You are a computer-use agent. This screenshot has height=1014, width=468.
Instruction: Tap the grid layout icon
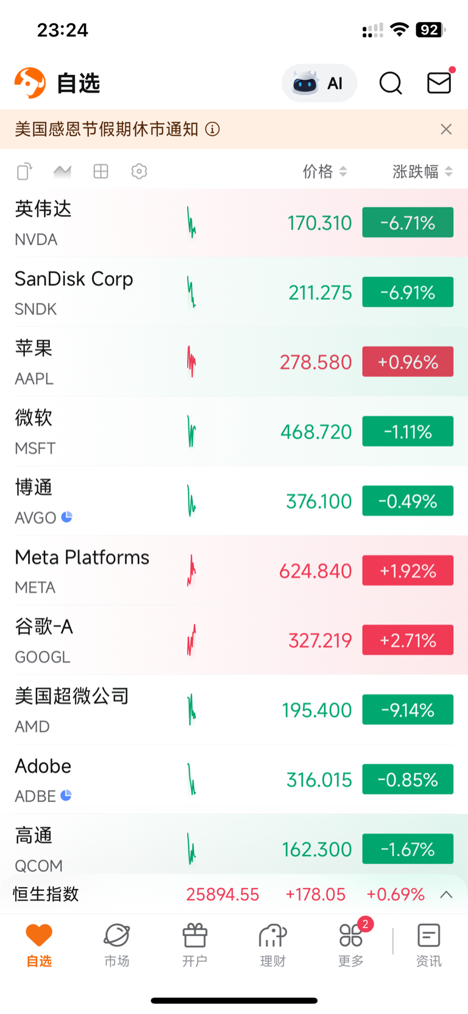[101, 171]
